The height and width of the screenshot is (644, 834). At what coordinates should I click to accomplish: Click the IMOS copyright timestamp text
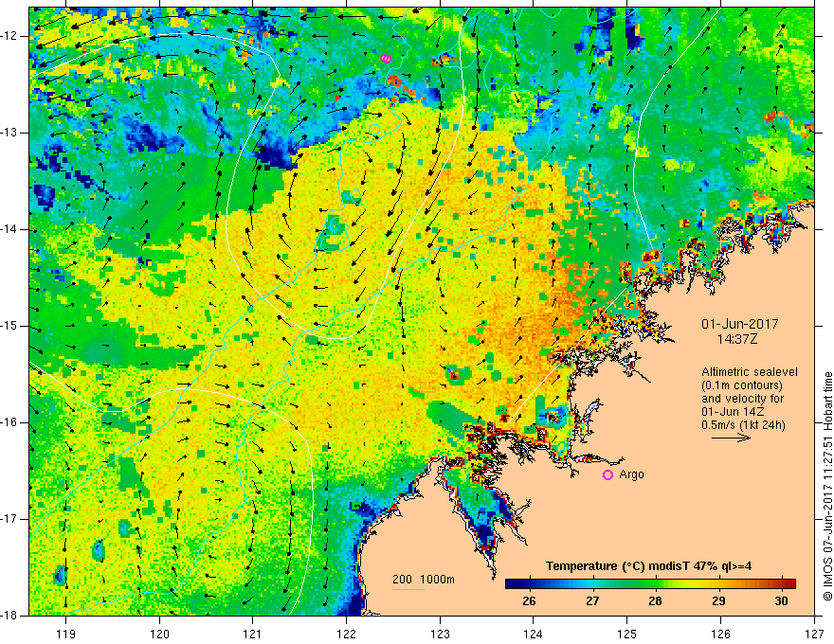[x=827, y=486]
